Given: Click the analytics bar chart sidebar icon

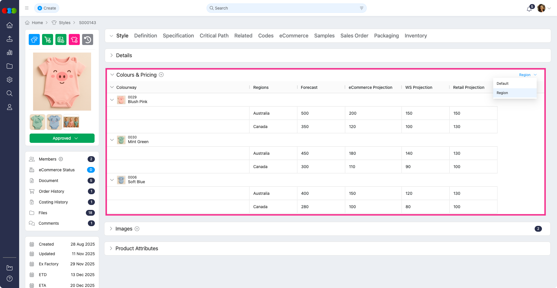Looking at the screenshot, I should (10, 53).
